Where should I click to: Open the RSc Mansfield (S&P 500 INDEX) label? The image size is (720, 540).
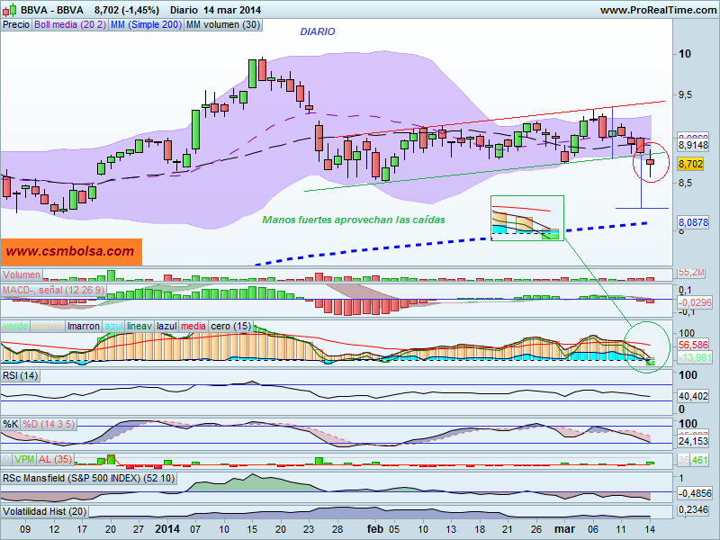tap(88, 478)
